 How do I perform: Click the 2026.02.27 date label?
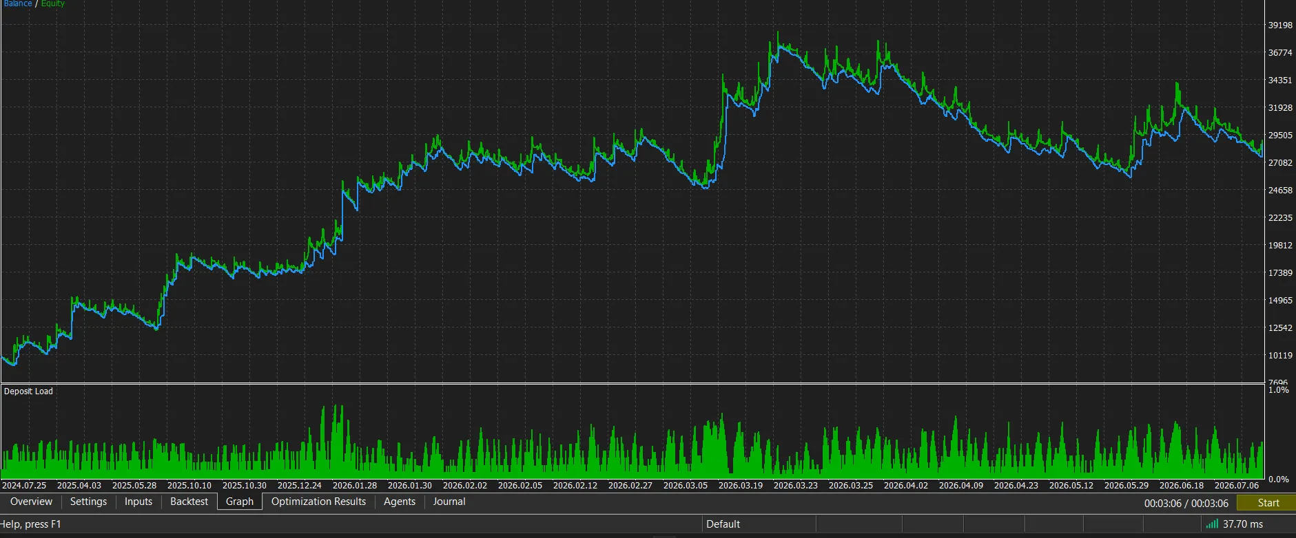pos(630,486)
